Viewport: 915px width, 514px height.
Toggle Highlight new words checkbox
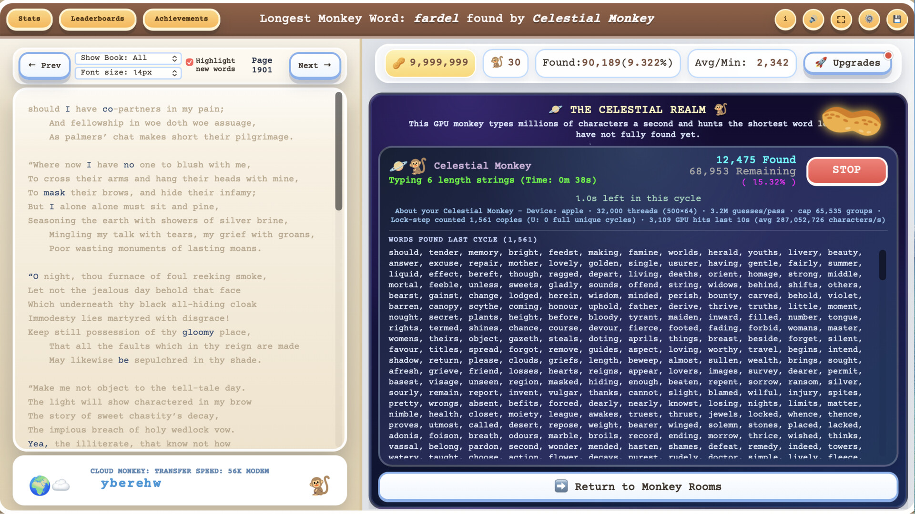click(190, 62)
